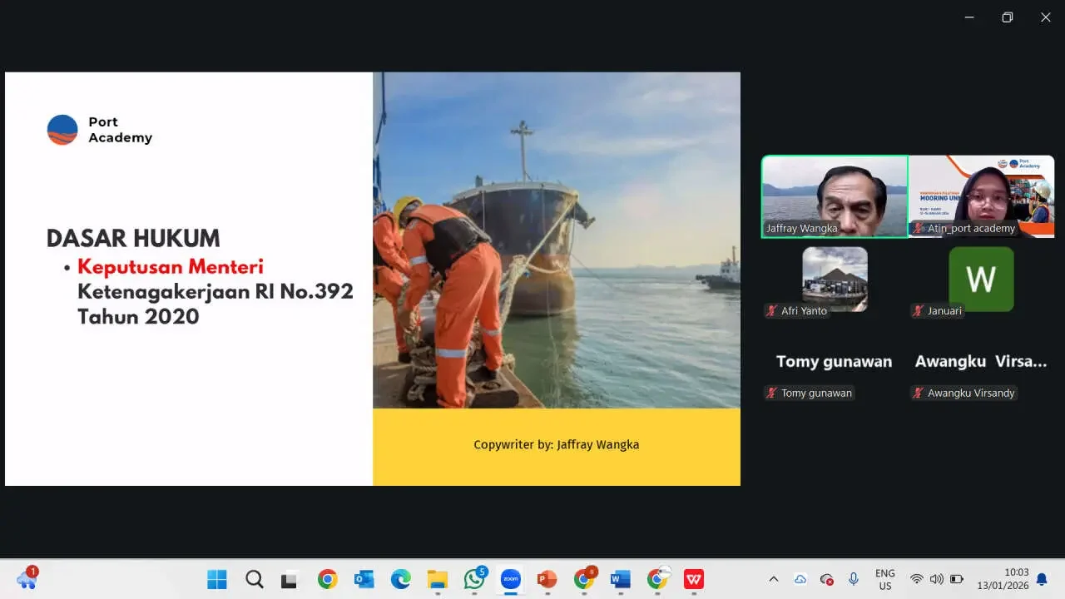Open the Windows Start menu
Viewport: 1065px width, 599px height.
point(217,579)
